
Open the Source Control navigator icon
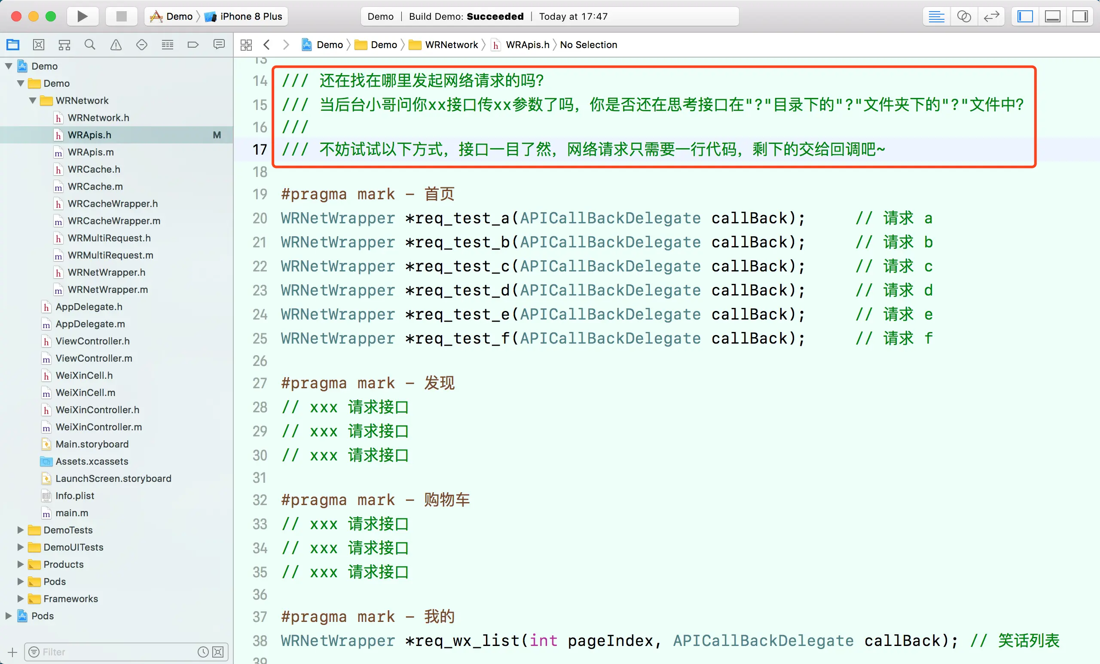click(39, 45)
